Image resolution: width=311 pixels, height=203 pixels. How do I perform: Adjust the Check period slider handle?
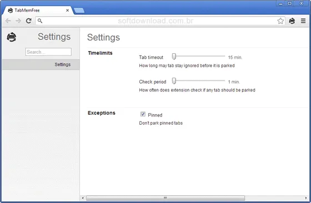[x=174, y=81]
